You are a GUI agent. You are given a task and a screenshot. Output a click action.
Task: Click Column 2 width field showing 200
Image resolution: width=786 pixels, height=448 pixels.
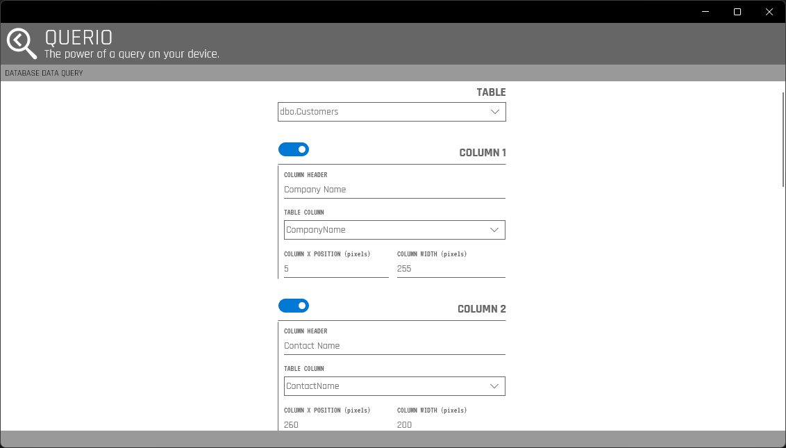click(451, 424)
